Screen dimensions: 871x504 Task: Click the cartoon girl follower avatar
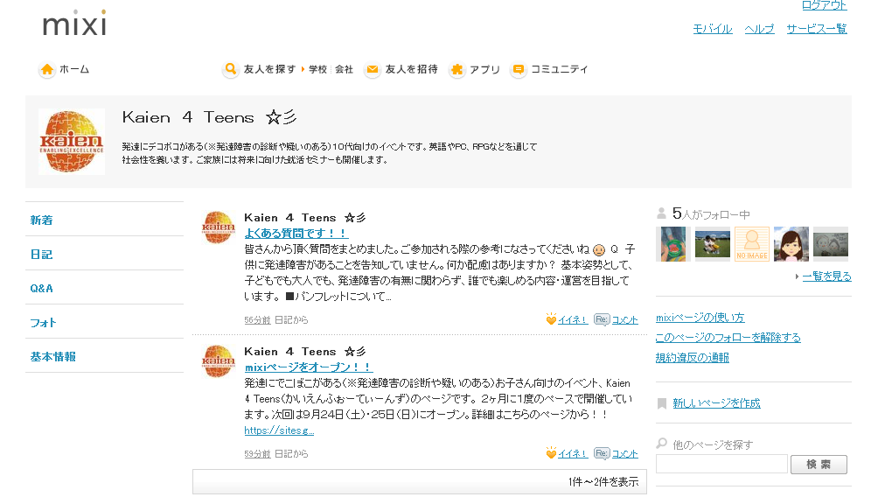[791, 244]
